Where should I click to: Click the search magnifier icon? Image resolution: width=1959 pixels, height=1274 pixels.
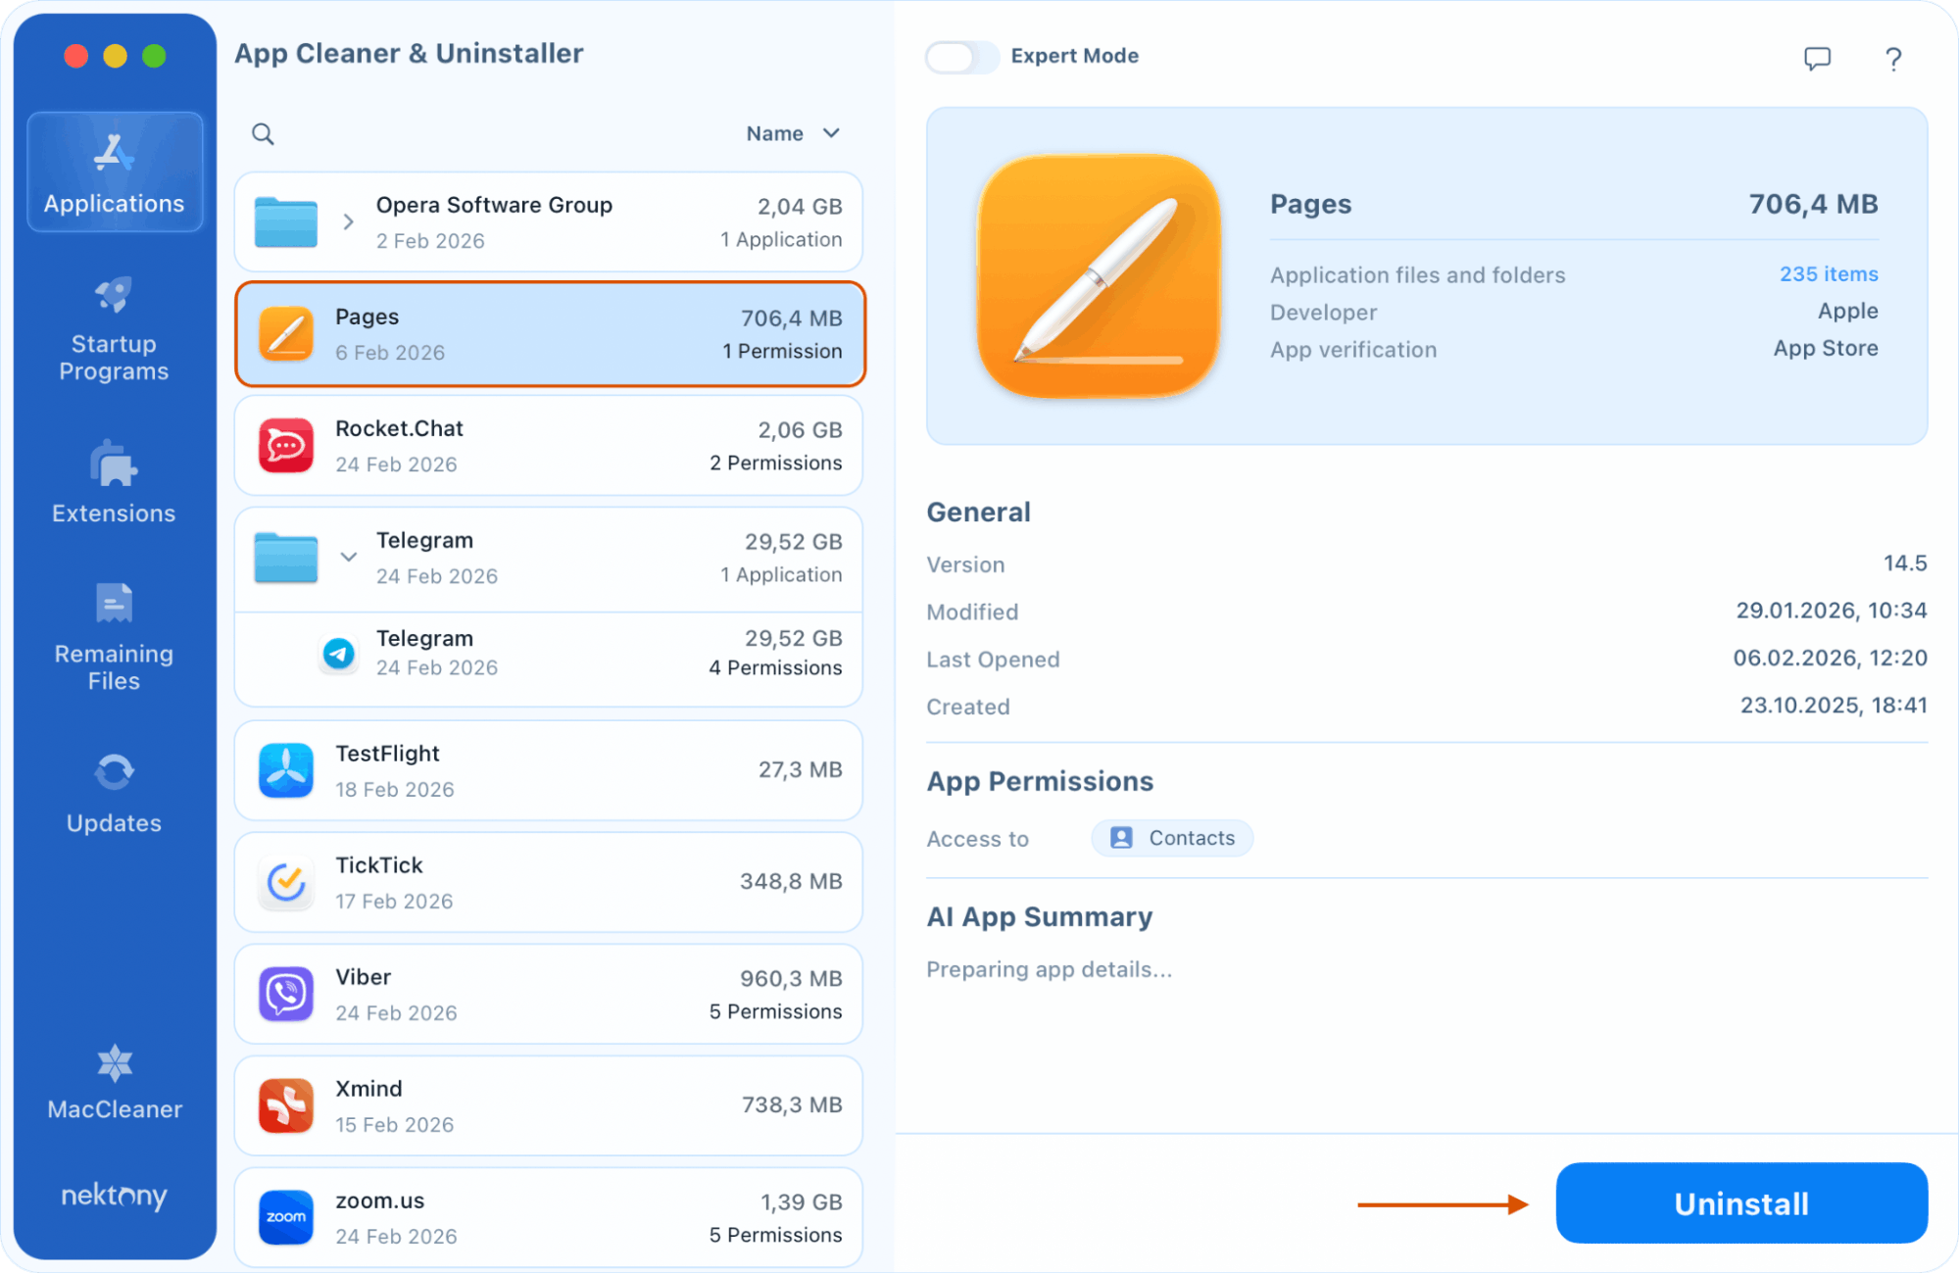pos(263,133)
